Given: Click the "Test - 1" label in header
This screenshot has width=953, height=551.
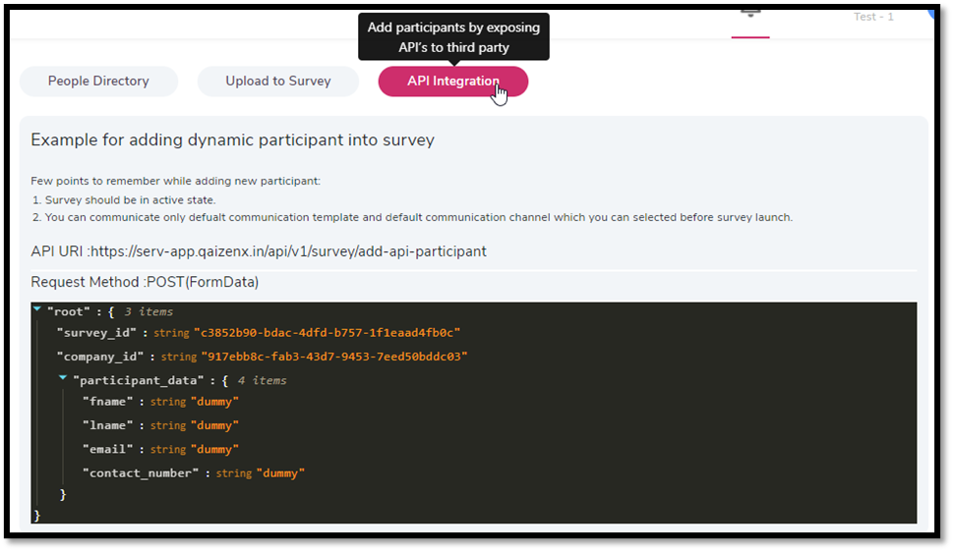Looking at the screenshot, I should point(872,18).
